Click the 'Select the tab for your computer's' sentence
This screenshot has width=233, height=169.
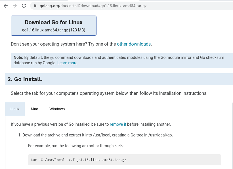(x=109, y=93)
